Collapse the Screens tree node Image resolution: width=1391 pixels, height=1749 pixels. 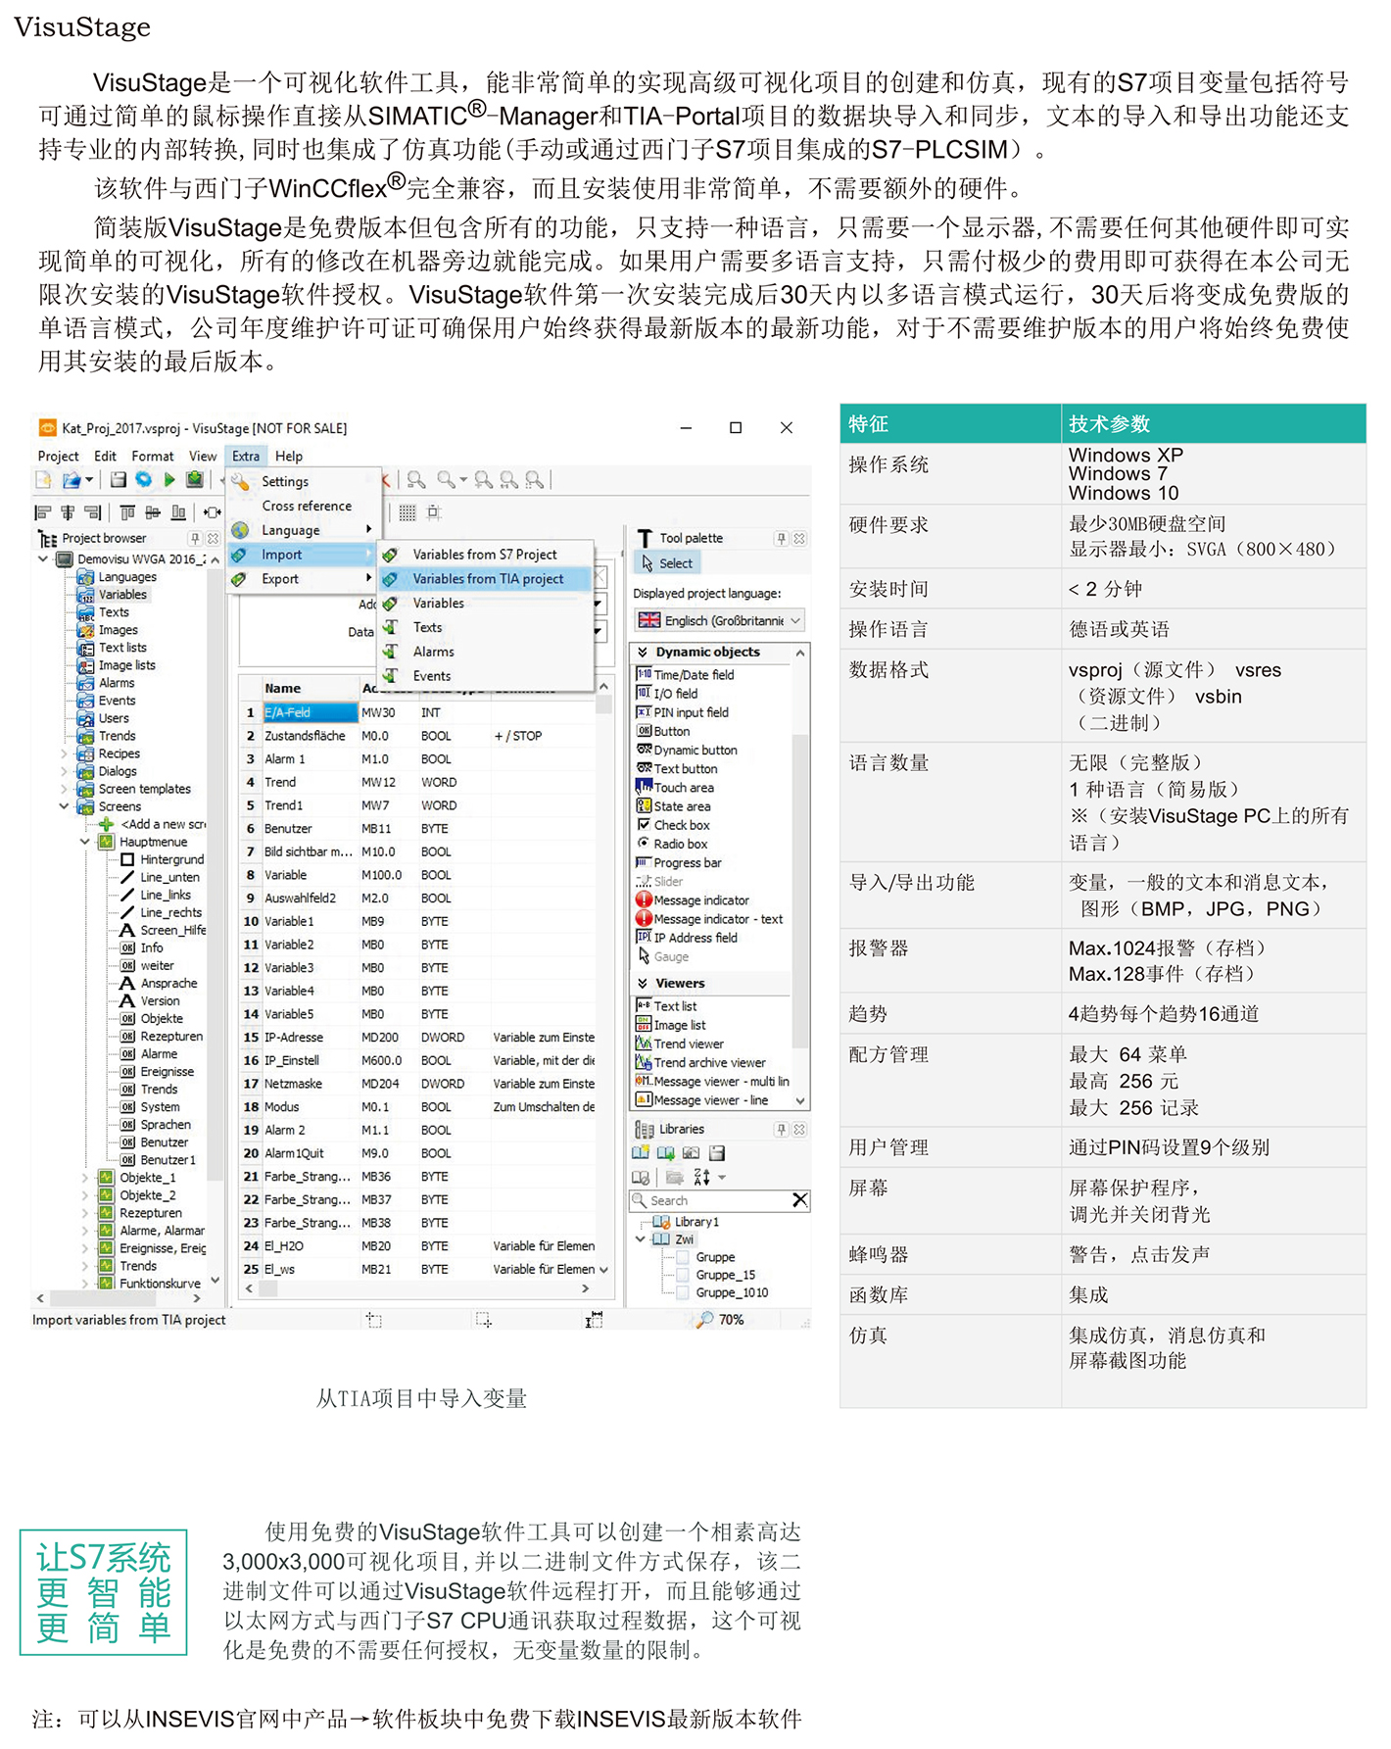(64, 806)
